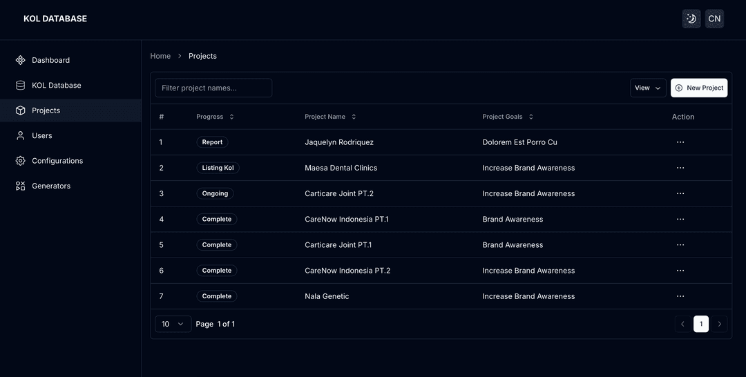This screenshot has height=377, width=746.
Task: Open the ellipsis menu for Nala Genetic
Action: pyautogui.click(x=680, y=296)
